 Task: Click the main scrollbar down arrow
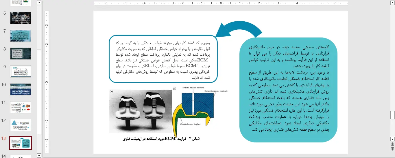pos(392,139)
